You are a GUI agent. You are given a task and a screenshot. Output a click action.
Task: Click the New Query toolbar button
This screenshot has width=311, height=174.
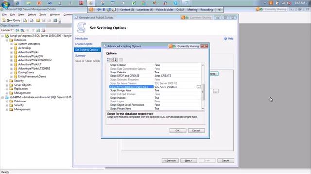pos(11,20)
